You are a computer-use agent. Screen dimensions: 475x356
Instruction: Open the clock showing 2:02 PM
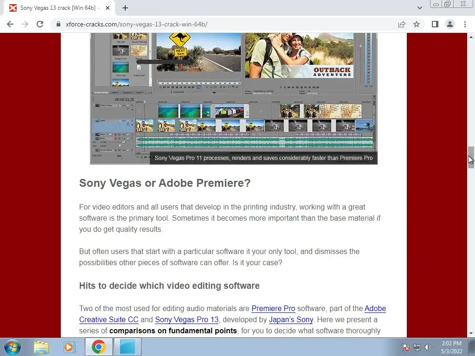(x=451, y=347)
